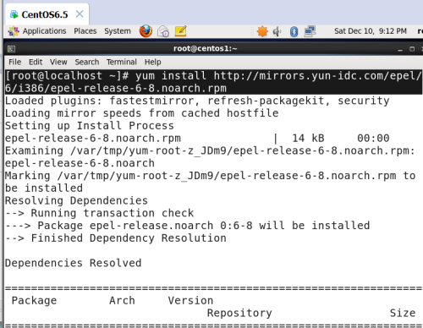423x328 pixels.
Task: Minimize the root@centos1 terminal window
Action: click(x=400, y=49)
